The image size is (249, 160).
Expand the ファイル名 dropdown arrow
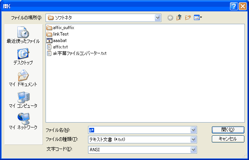193,130
